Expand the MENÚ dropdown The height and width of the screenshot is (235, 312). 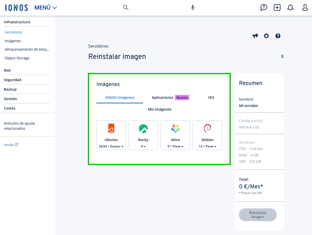(46, 8)
